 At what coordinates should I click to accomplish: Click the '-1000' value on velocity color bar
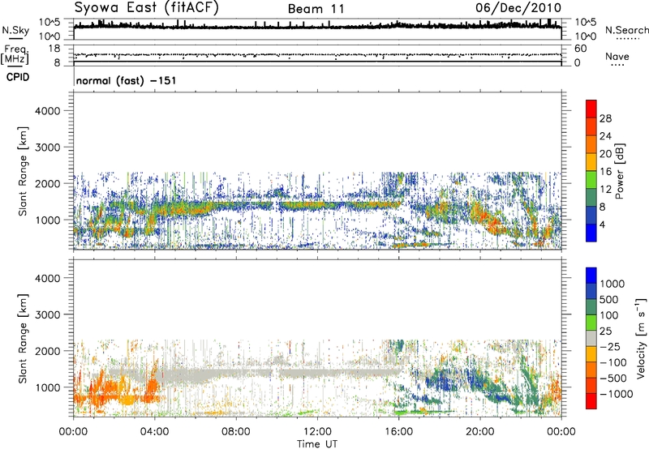coord(617,394)
